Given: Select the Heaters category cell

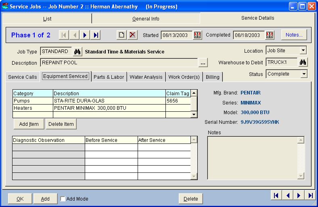Looking at the screenshot, I should coord(33,108).
